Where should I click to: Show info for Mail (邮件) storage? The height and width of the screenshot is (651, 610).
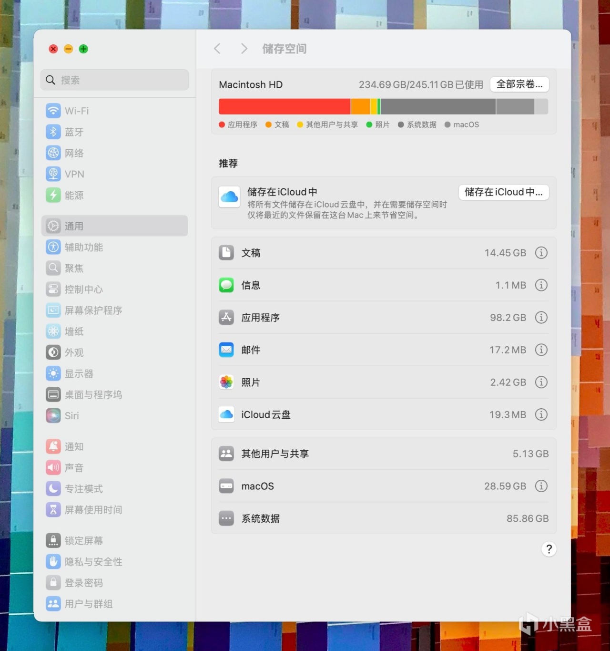pyautogui.click(x=541, y=350)
